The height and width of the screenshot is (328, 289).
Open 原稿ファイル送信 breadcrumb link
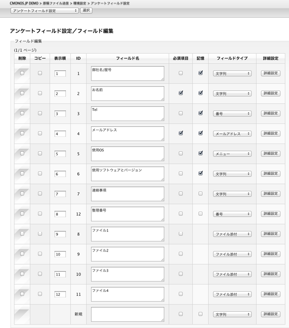(56, 3)
